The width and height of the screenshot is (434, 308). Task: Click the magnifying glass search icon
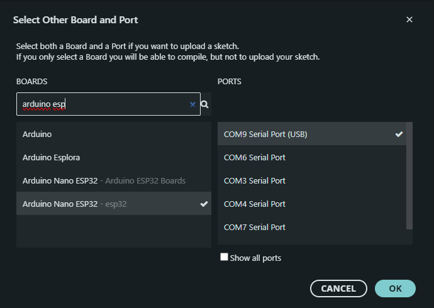[x=204, y=104]
